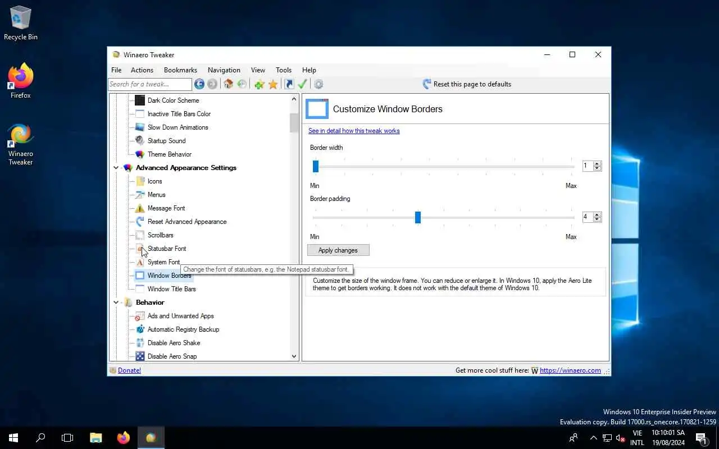Click tree scrollbar down arrow
This screenshot has height=449, width=719.
pyautogui.click(x=294, y=356)
